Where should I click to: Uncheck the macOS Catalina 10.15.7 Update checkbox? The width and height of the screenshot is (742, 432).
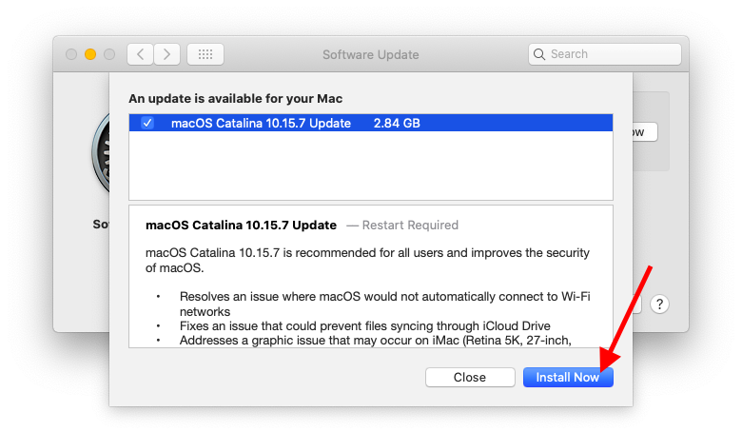[147, 123]
